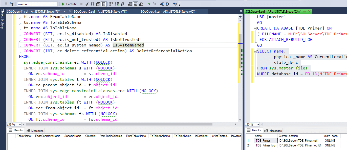Image resolution: width=347 pixels, height=150 pixels.
Task: Click left editor scroll-up arrow
Action: [240, 20]
